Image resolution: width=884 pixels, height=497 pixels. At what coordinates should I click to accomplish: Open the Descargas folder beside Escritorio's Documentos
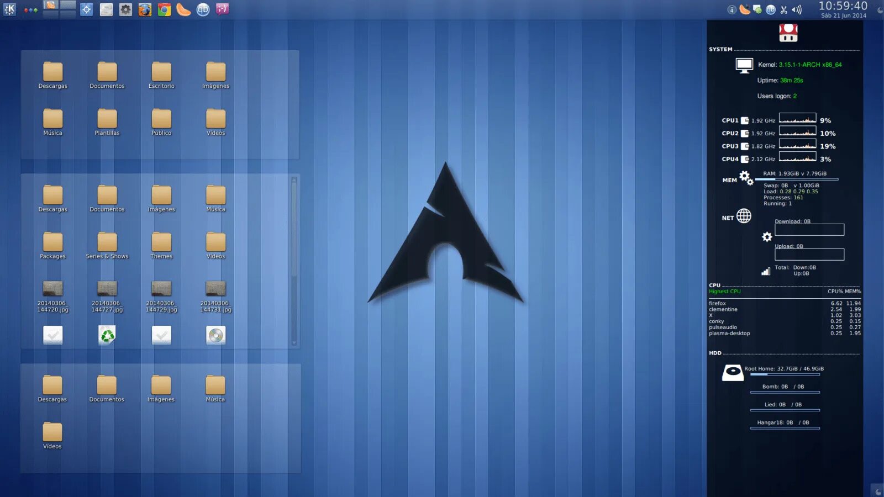[x=52, y=76]
